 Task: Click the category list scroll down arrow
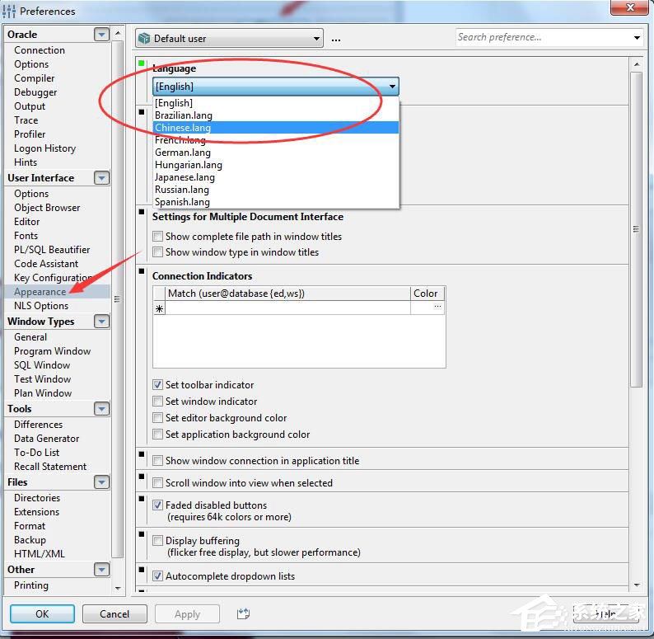tap(118, 588)
